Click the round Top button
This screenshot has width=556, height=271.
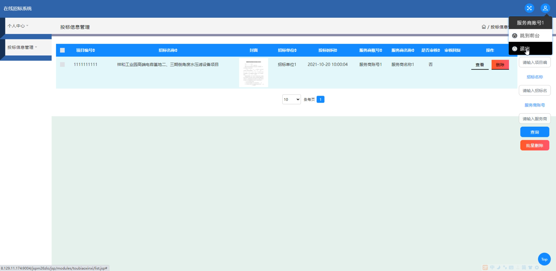tap(544, 259)
